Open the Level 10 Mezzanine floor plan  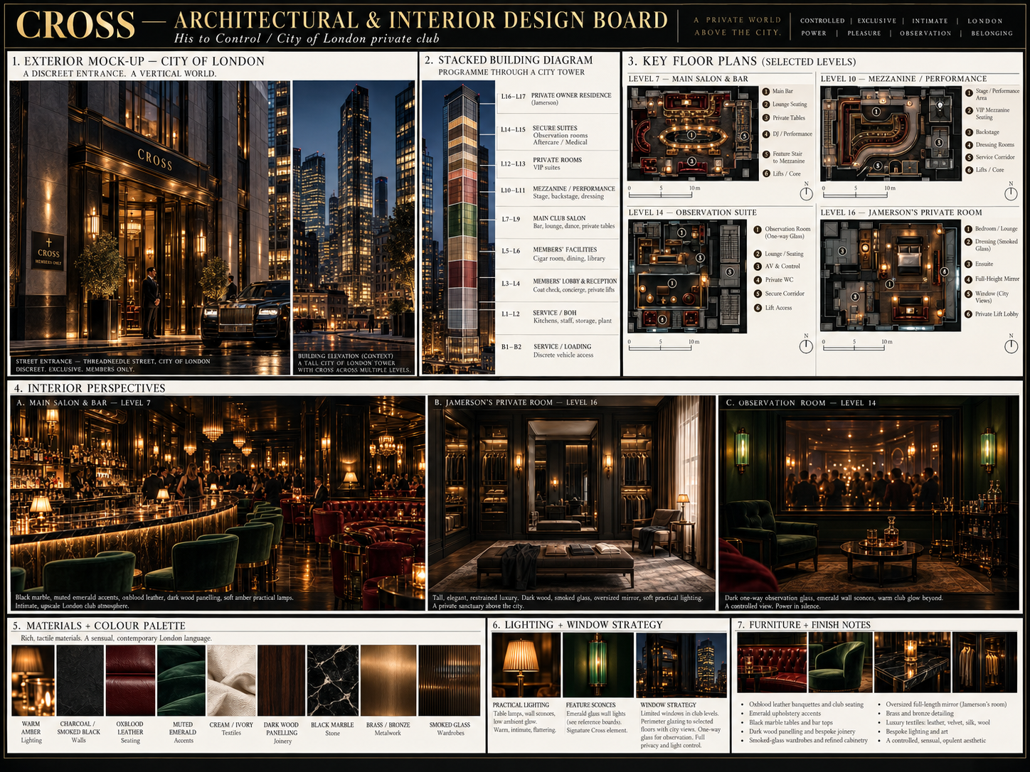pos(891,134)
